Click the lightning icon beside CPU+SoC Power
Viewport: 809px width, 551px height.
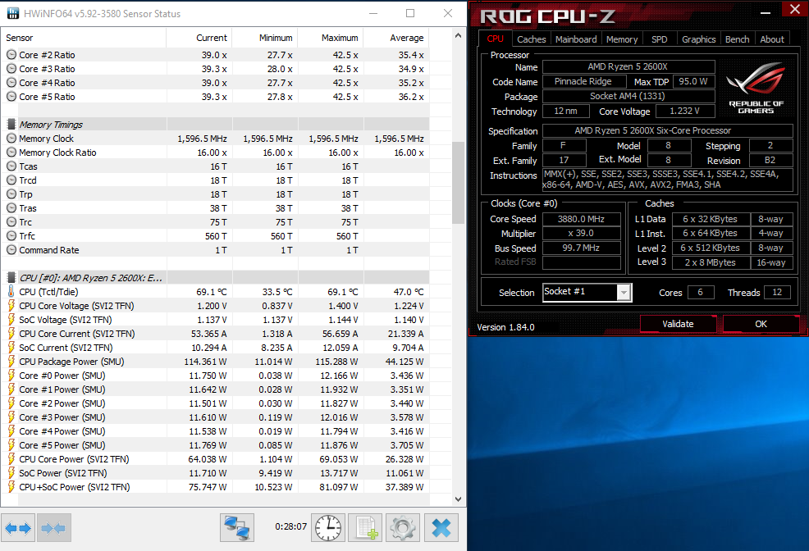tap(11, 486)
